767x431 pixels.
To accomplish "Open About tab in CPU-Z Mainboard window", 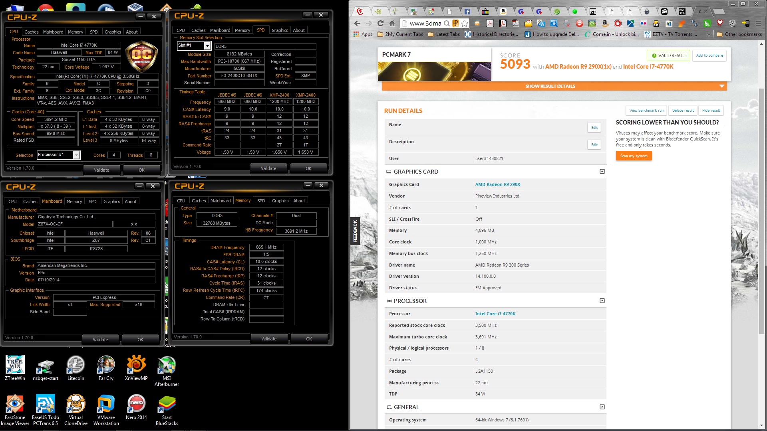I will point(131,202).
